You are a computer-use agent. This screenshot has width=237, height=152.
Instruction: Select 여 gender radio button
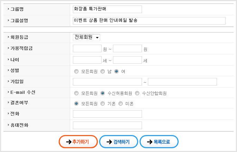[x=116, y=72]
